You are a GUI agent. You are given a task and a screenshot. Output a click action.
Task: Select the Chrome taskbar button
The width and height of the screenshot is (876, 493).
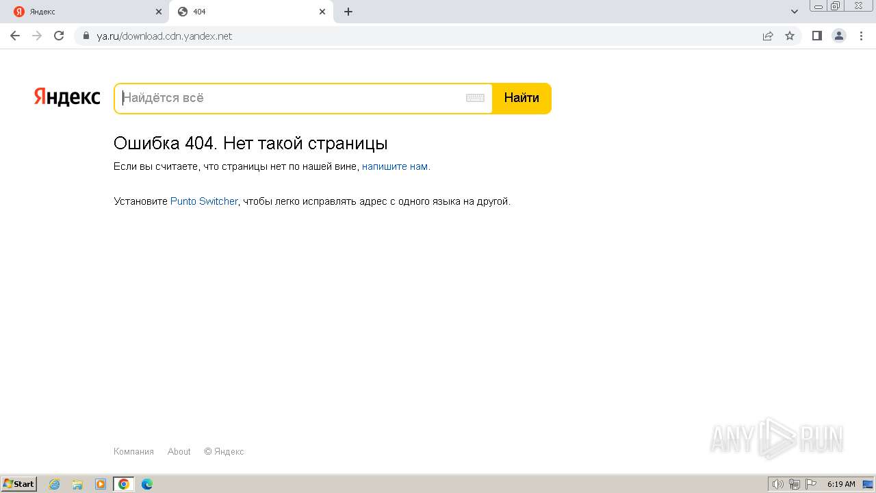124,484
